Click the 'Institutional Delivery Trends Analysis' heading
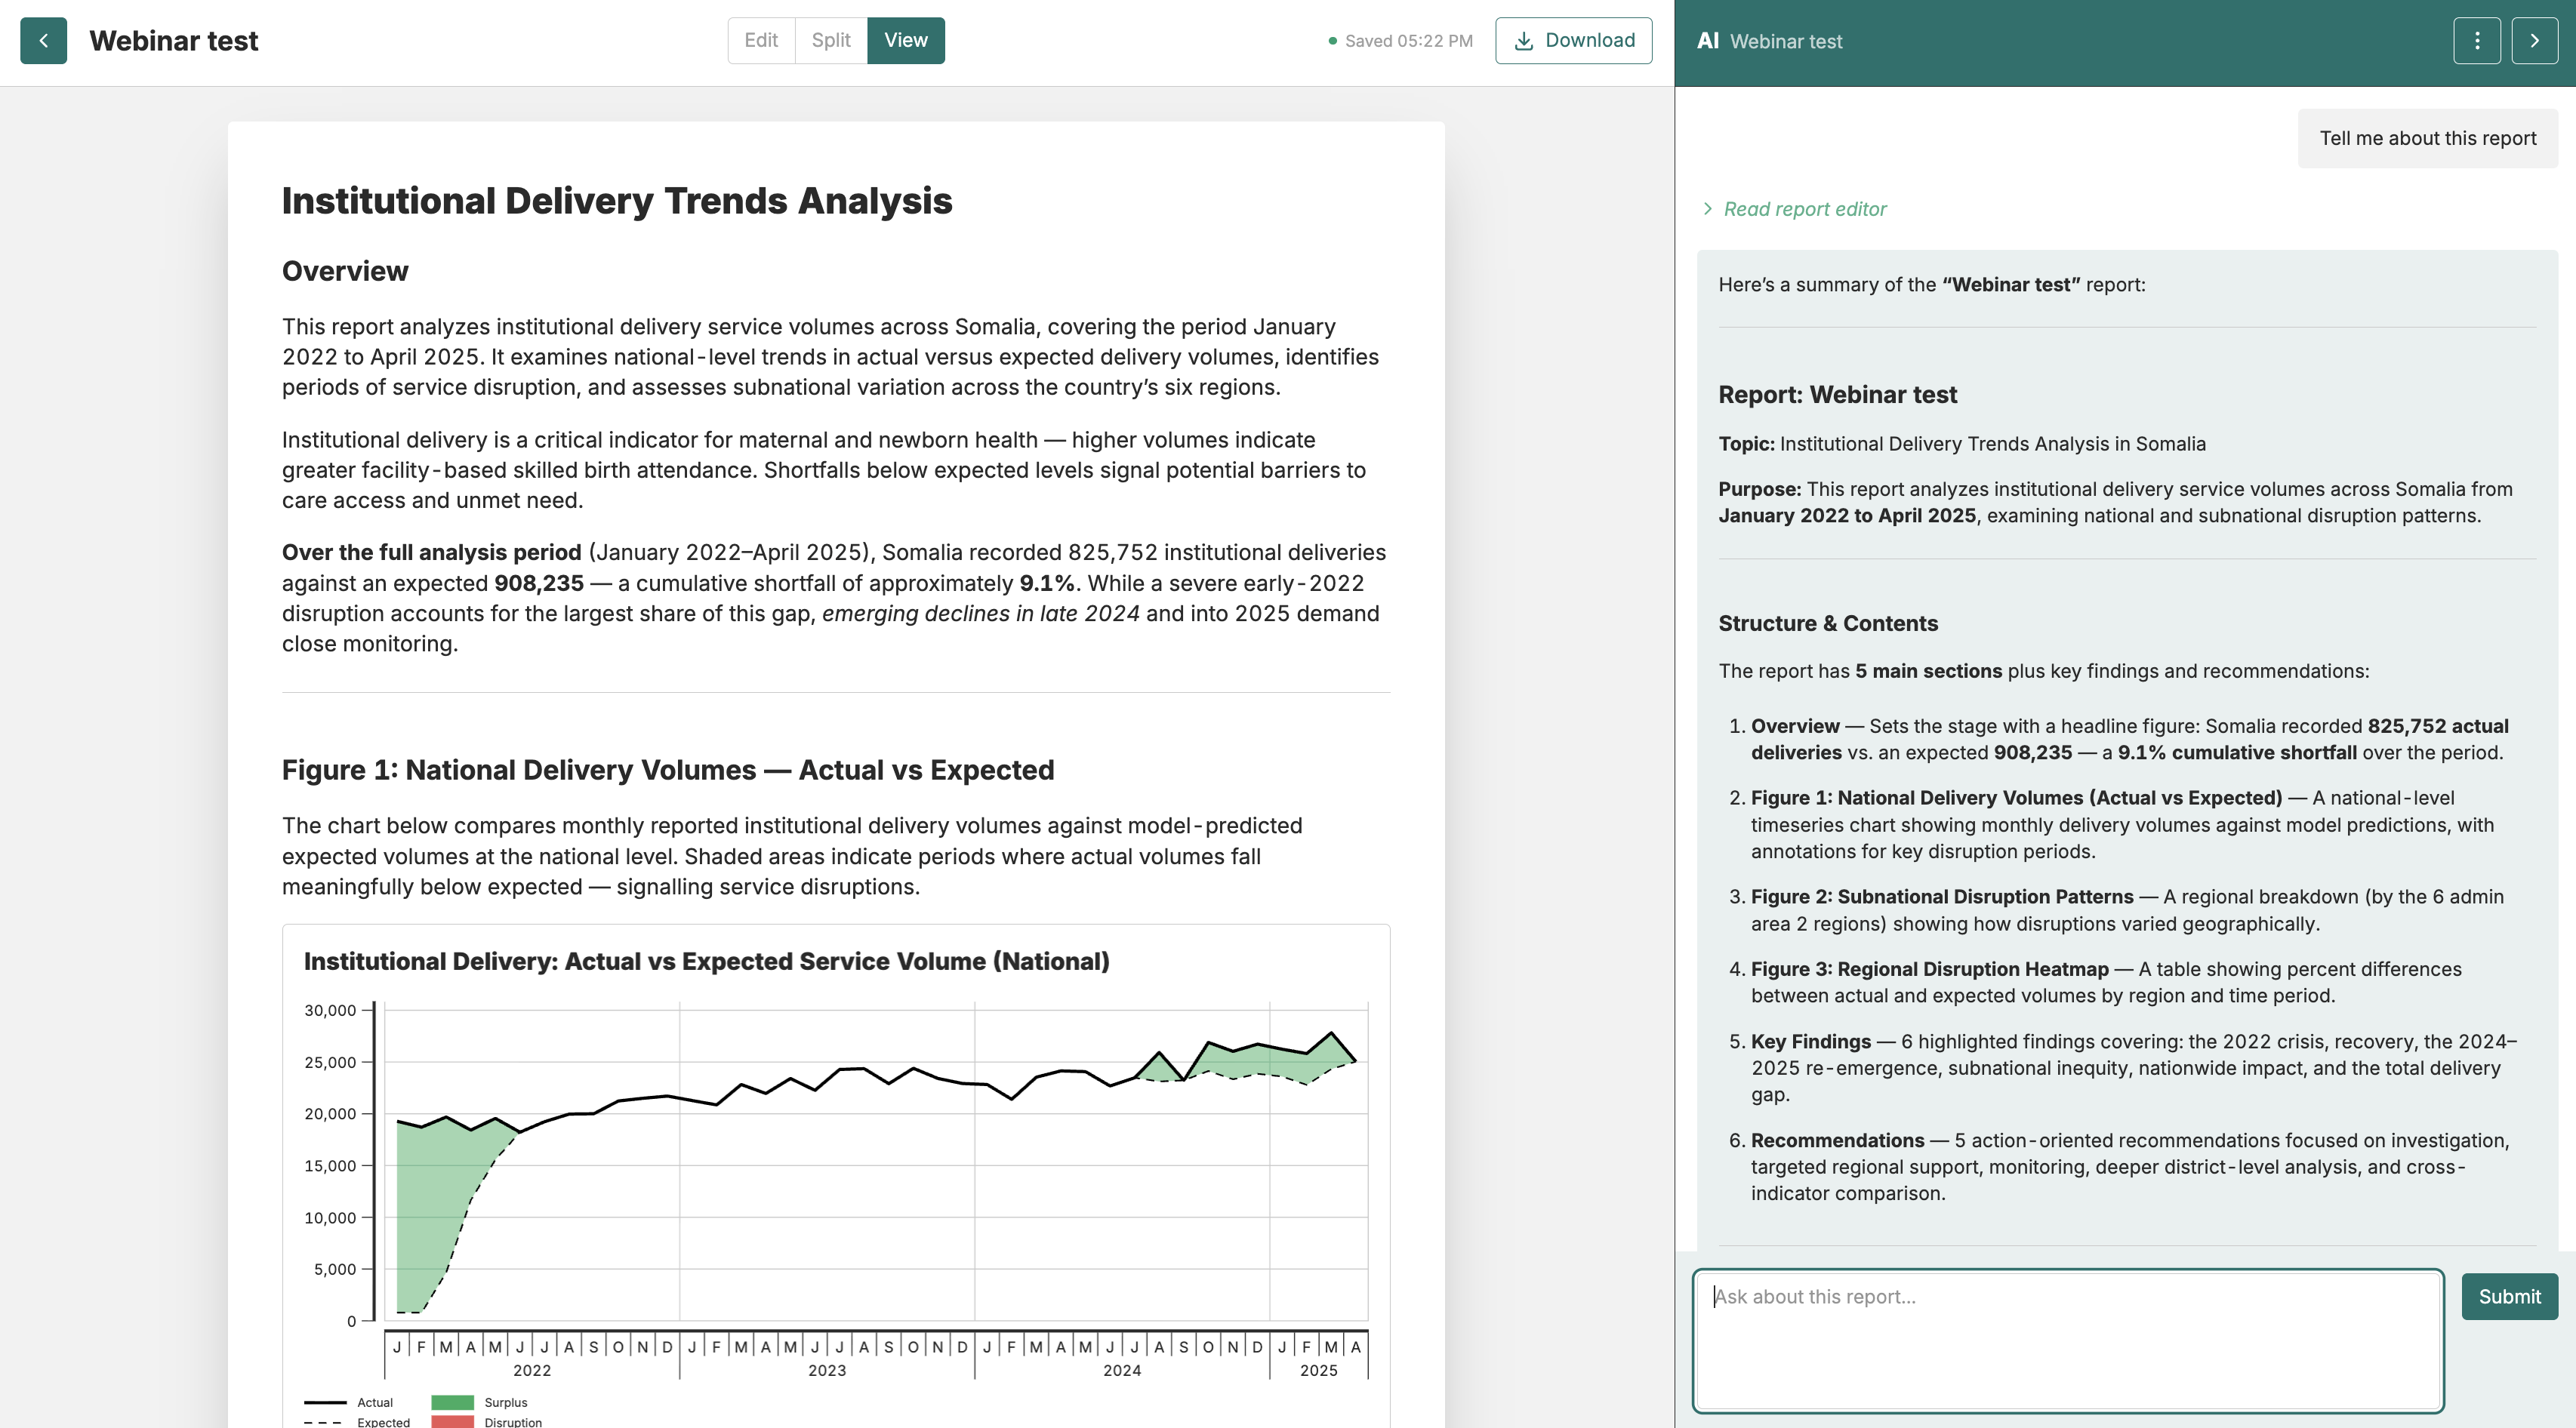2576x1428 pixels. click(617, 201)
